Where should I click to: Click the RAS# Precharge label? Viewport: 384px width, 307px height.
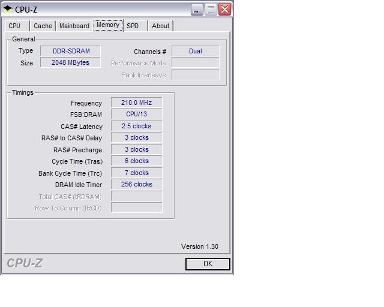tap(77, 150)
